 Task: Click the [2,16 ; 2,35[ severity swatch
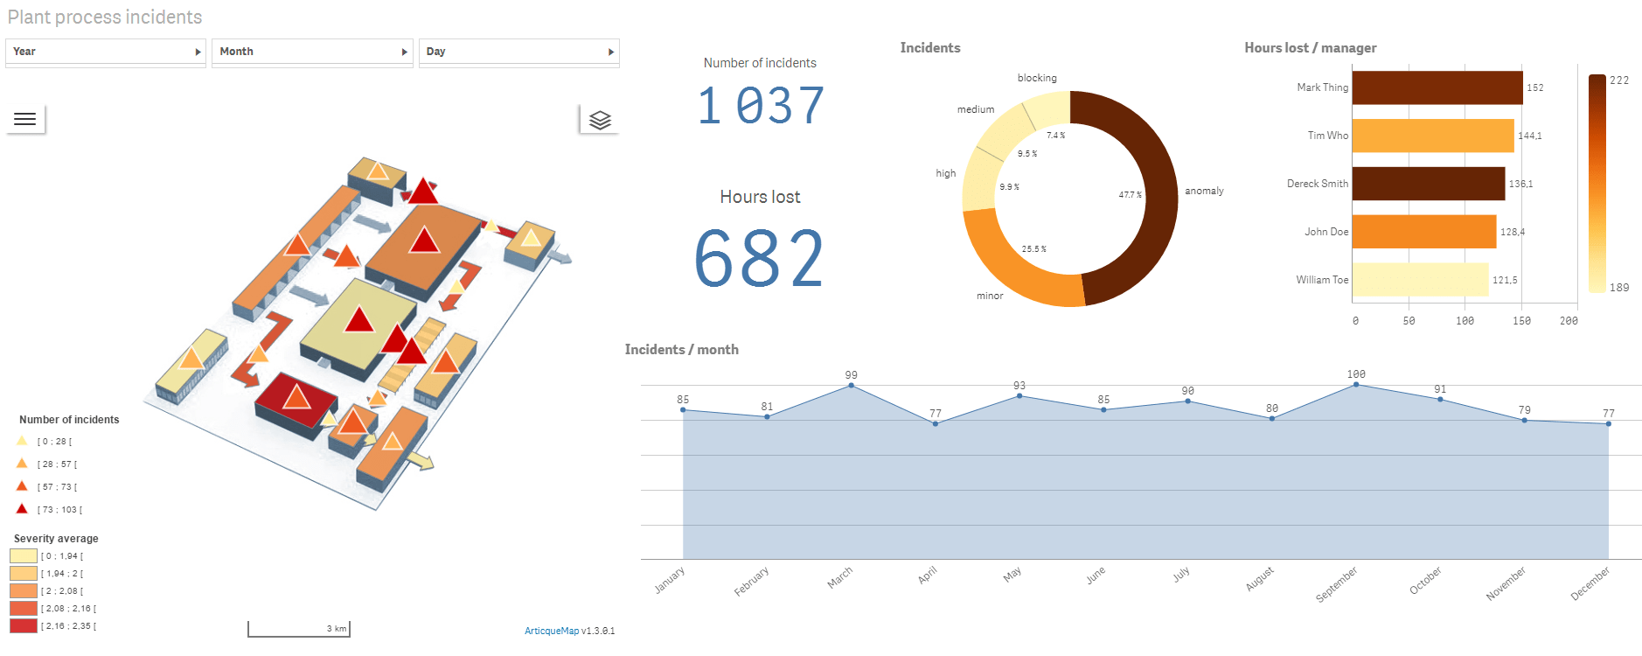coord(24,625)
